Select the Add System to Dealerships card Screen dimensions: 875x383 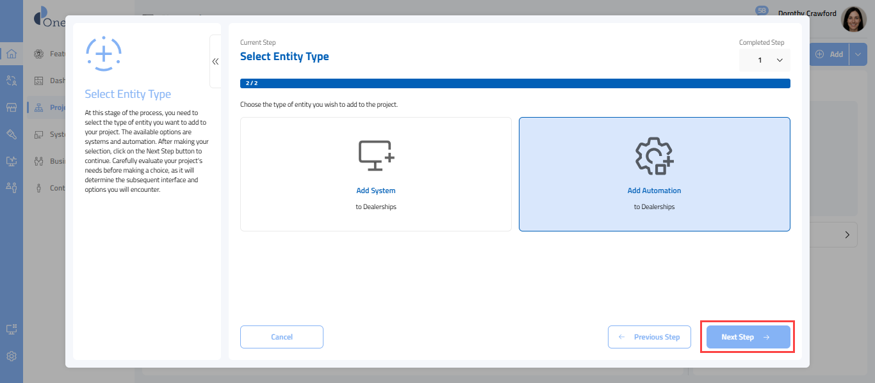point(376,174)
